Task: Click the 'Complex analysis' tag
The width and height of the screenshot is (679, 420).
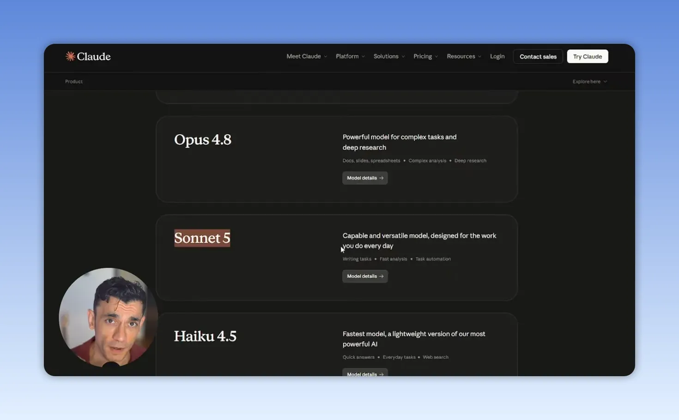Action: point(427,161)
